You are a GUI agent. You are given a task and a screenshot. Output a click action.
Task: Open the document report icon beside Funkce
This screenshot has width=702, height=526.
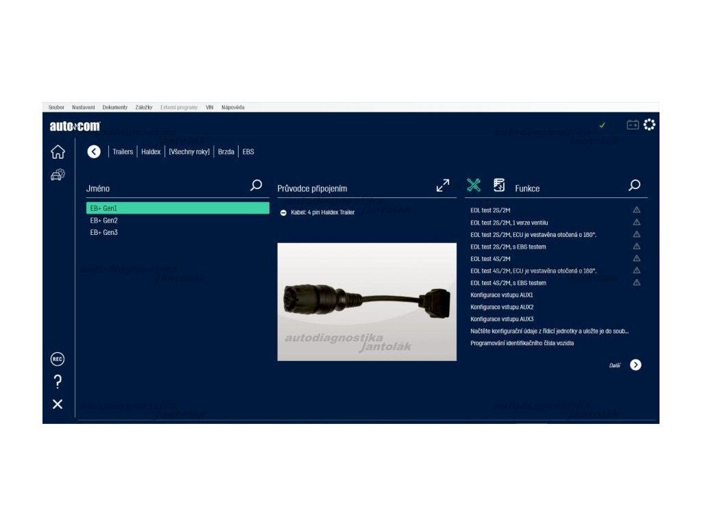tap(499, 185)
